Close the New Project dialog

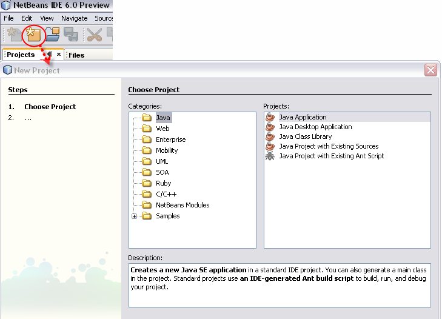(x=430, y=70)
